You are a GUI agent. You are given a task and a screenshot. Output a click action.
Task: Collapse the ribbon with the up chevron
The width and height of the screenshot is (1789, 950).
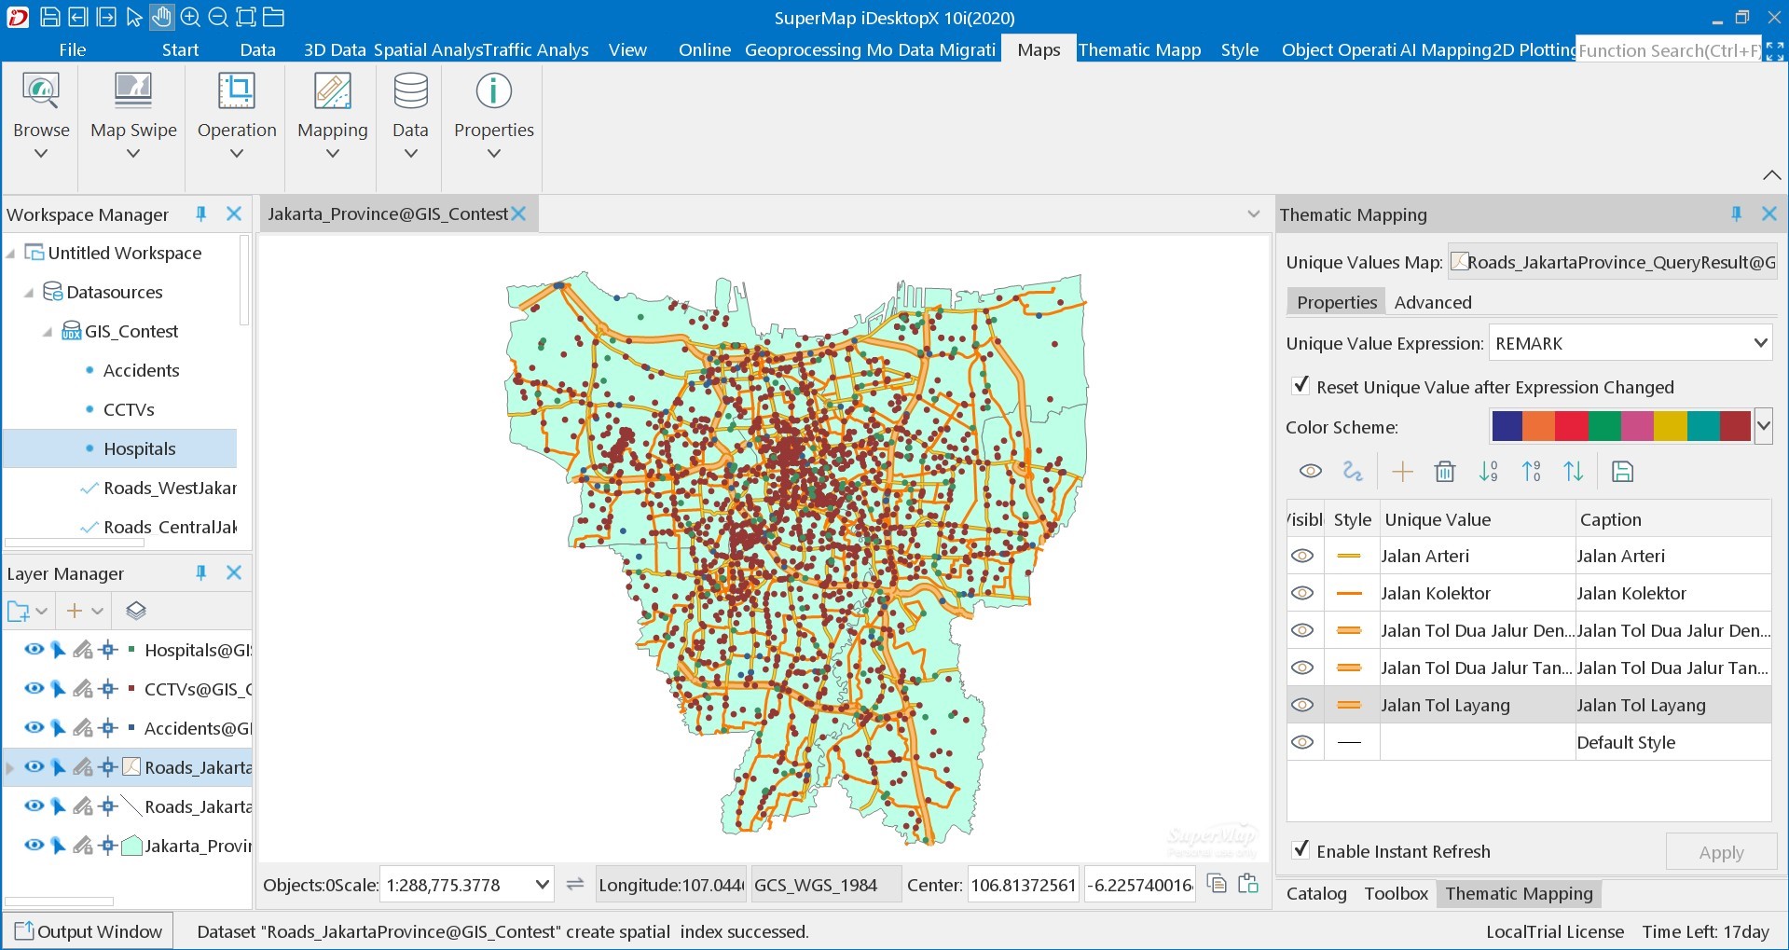point(1771,174)
